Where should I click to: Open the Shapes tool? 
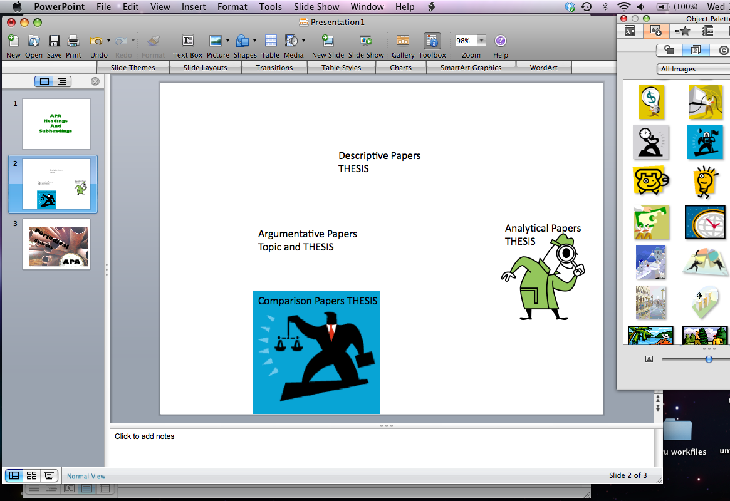pos(243,39)
